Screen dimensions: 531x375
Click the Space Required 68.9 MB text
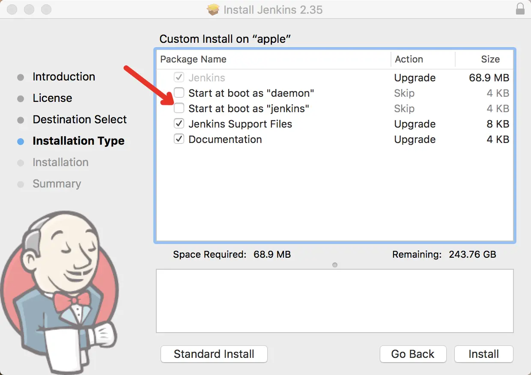[232, 254]
